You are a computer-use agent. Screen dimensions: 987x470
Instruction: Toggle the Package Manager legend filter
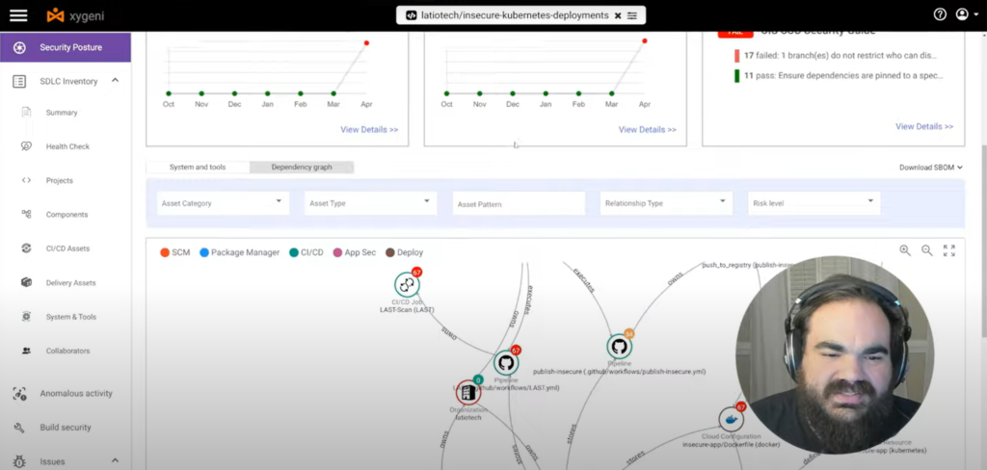(x=239, y=252)
